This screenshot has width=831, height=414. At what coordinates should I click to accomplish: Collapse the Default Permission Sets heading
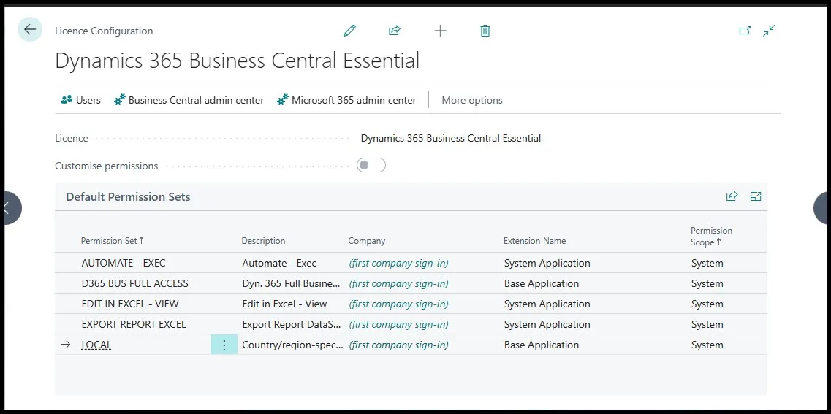[x=128, y=197]
